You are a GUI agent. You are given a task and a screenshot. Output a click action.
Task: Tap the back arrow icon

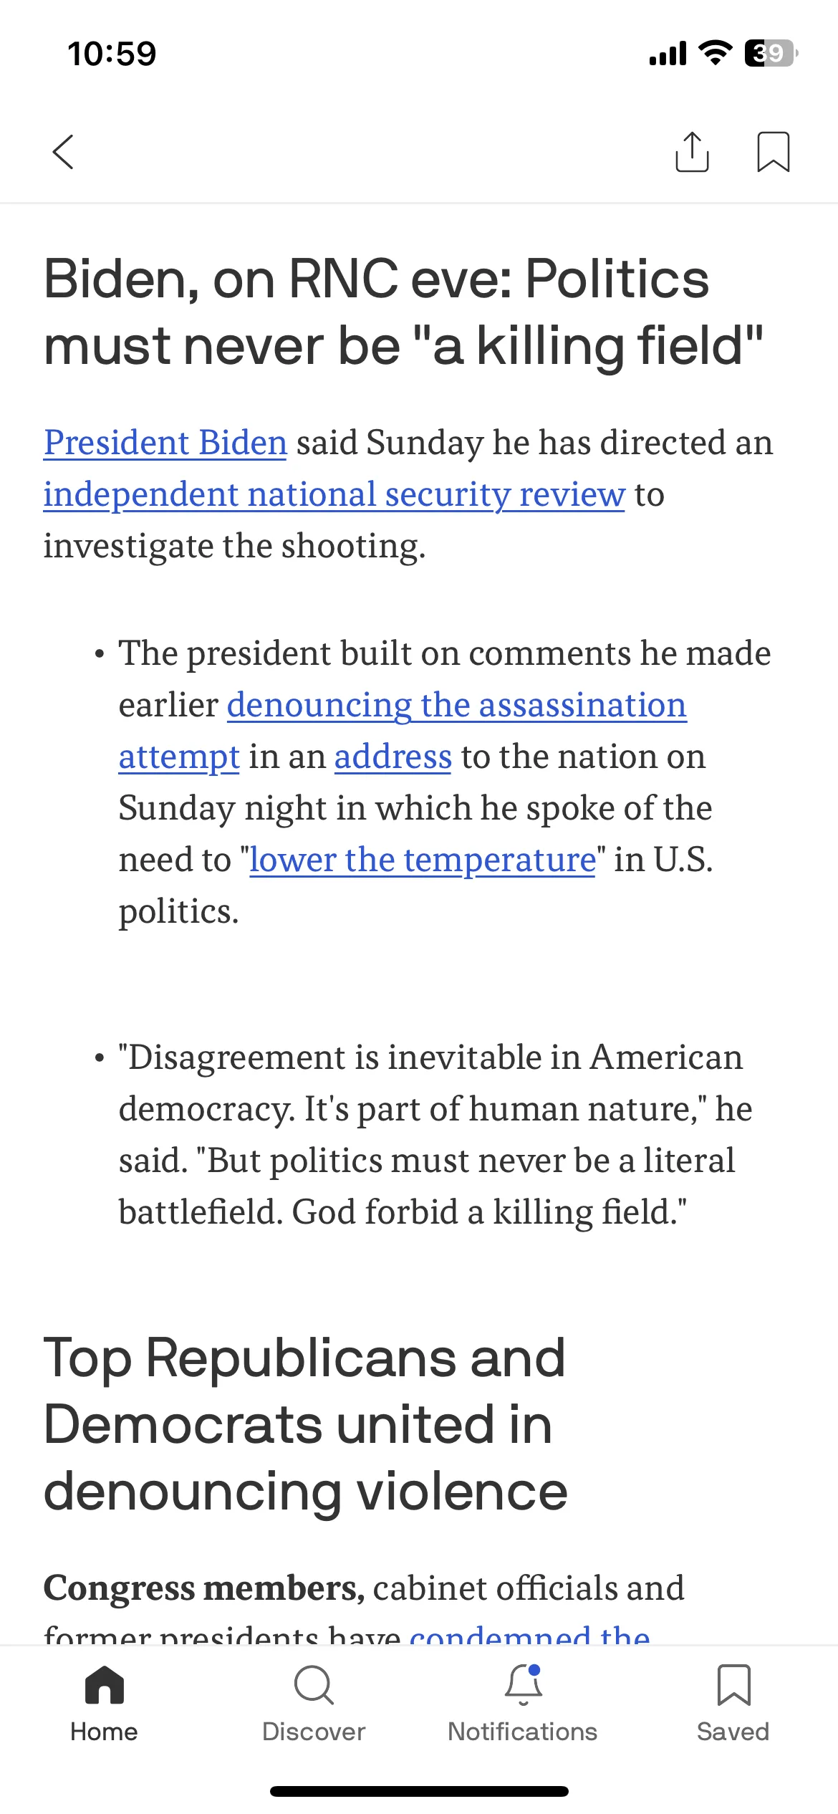63,152
